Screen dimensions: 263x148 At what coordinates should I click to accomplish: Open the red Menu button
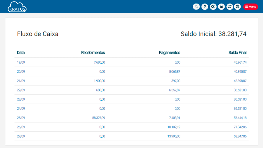pos(251,7)
